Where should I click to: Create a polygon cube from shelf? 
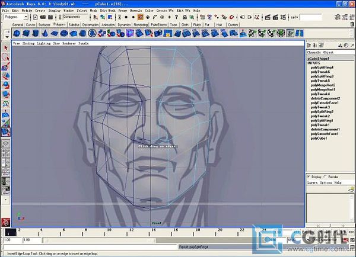tap(26, 33)
